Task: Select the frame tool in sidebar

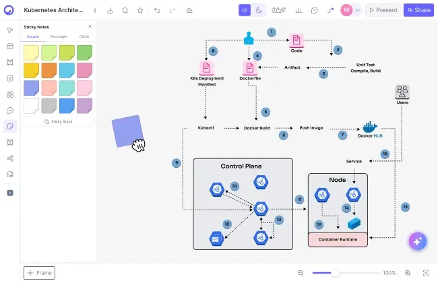Action: pos(10,62)
